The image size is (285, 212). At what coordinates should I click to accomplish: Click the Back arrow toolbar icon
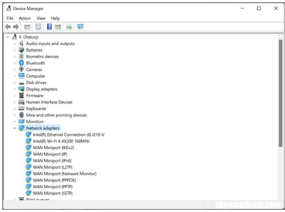point(8,27)
